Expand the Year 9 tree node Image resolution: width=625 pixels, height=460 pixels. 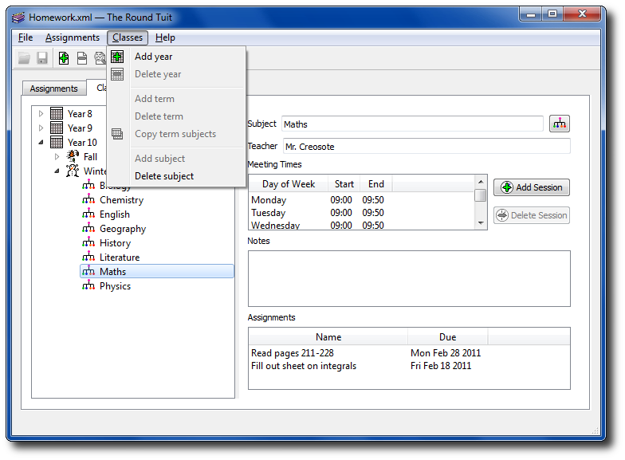click(x=41, y=128)
